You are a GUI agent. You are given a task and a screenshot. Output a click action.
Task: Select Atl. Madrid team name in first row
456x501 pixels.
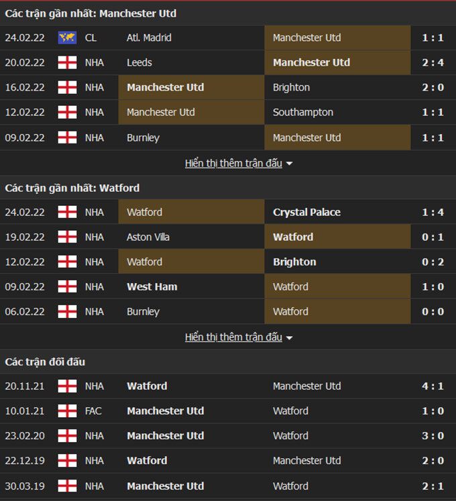pos(149,38)
